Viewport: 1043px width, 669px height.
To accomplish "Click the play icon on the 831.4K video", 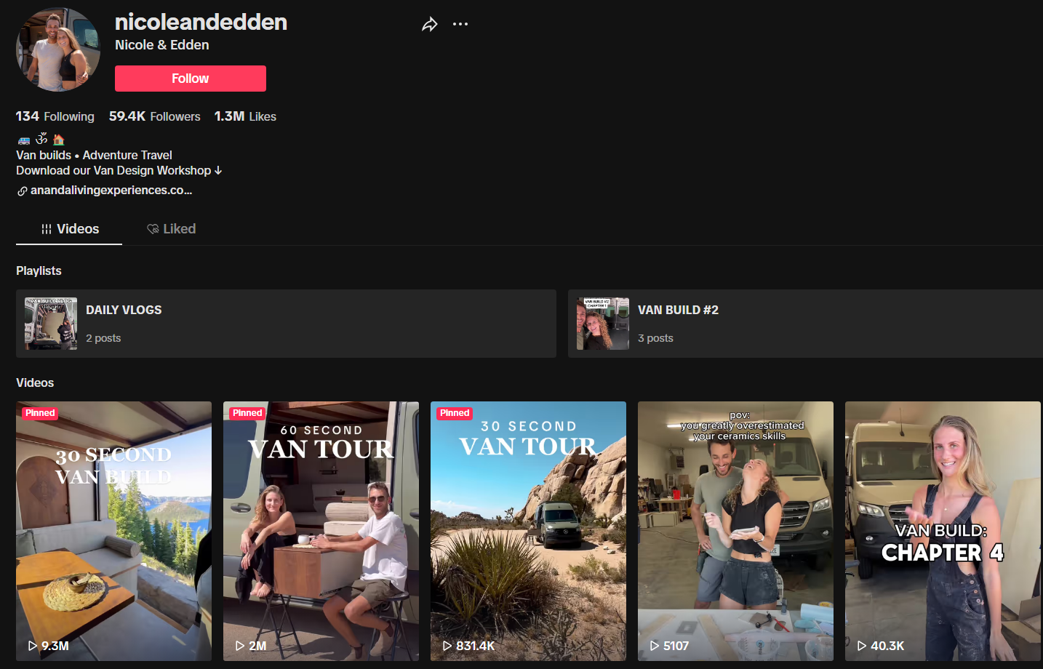I will click(445, 645).
